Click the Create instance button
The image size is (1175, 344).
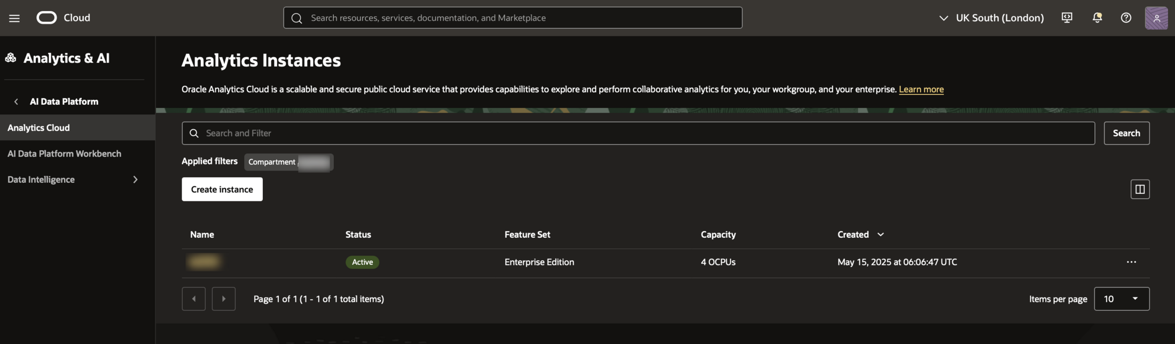[222, 189]
